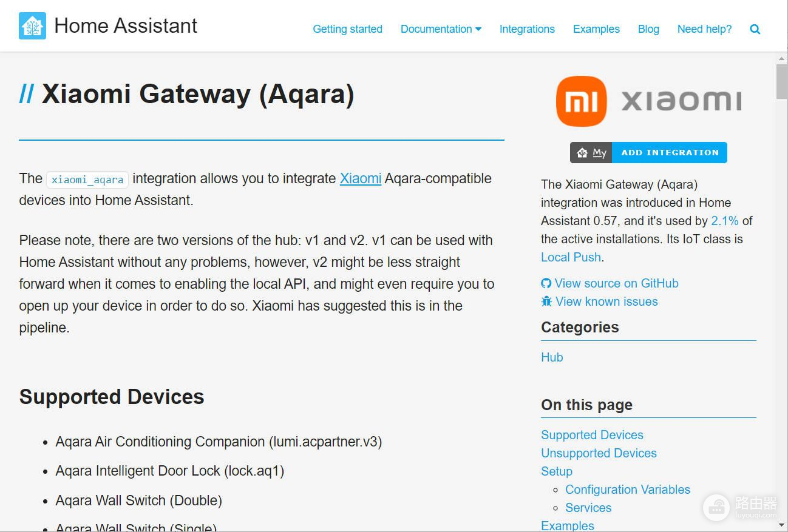Open the Blog navigation link

tap(648, 29)
